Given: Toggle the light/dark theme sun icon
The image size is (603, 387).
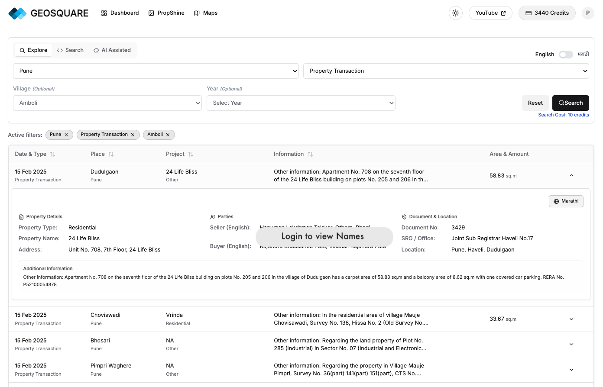Looking at the screenshot, I should click(456, 13).
